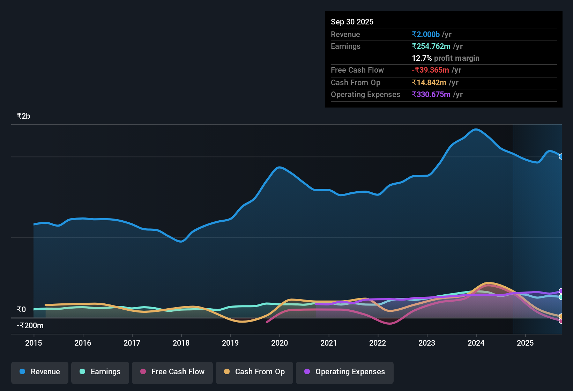Image resolution: width=573 pixels, height=391 pixels.
Task: Select the teal Earnings legend dot icon
Action: (x=82, y=372)
